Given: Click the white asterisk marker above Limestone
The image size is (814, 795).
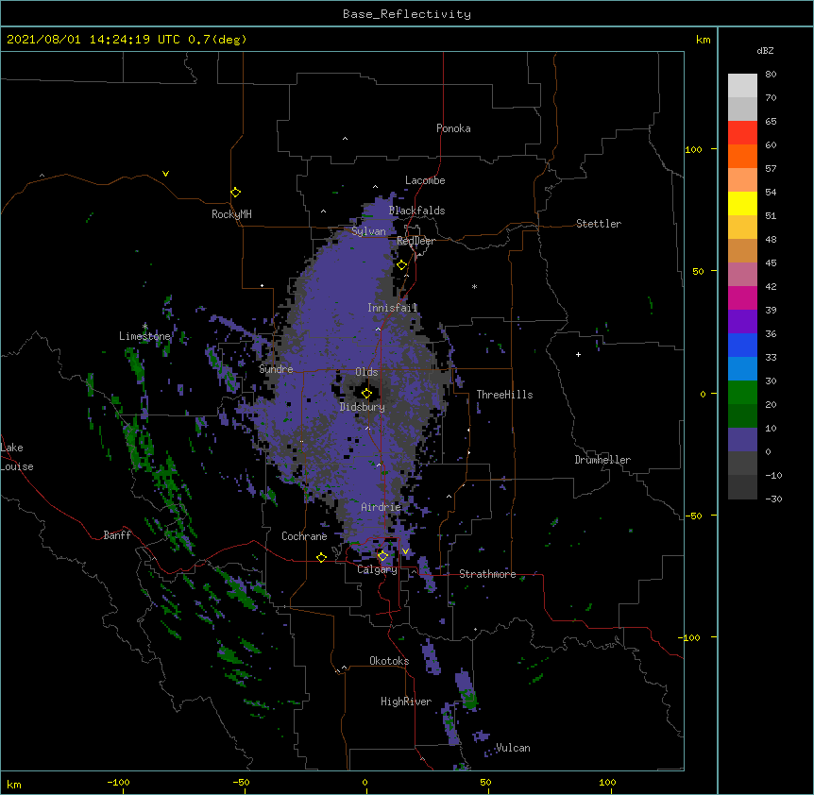Looking at the screenshot, I should click(x=144, y=326).
